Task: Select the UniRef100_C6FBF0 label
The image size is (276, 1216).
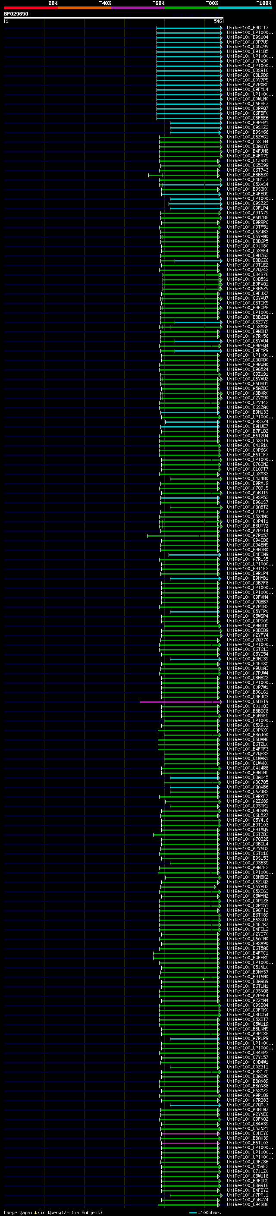Action: (x=248, y=113)
